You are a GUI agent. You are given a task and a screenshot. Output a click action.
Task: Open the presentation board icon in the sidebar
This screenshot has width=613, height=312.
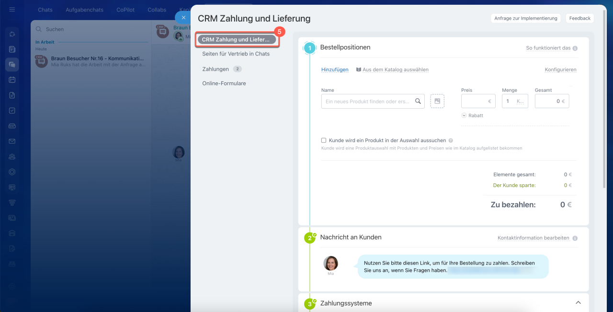(12, 187)
